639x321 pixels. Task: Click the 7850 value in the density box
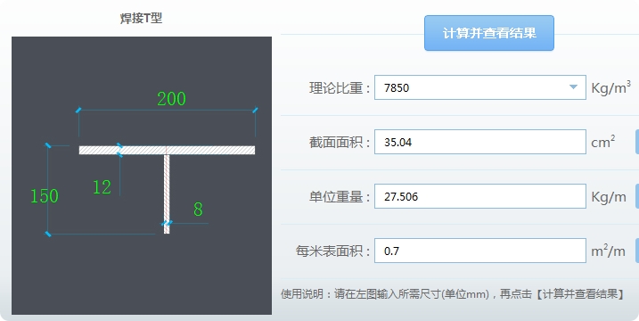point(397,87)
